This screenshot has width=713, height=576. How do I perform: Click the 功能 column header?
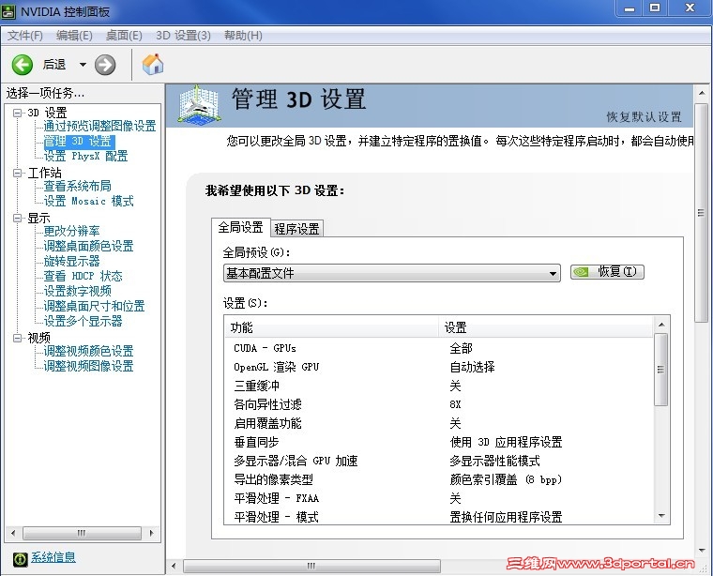pos(332,327)
